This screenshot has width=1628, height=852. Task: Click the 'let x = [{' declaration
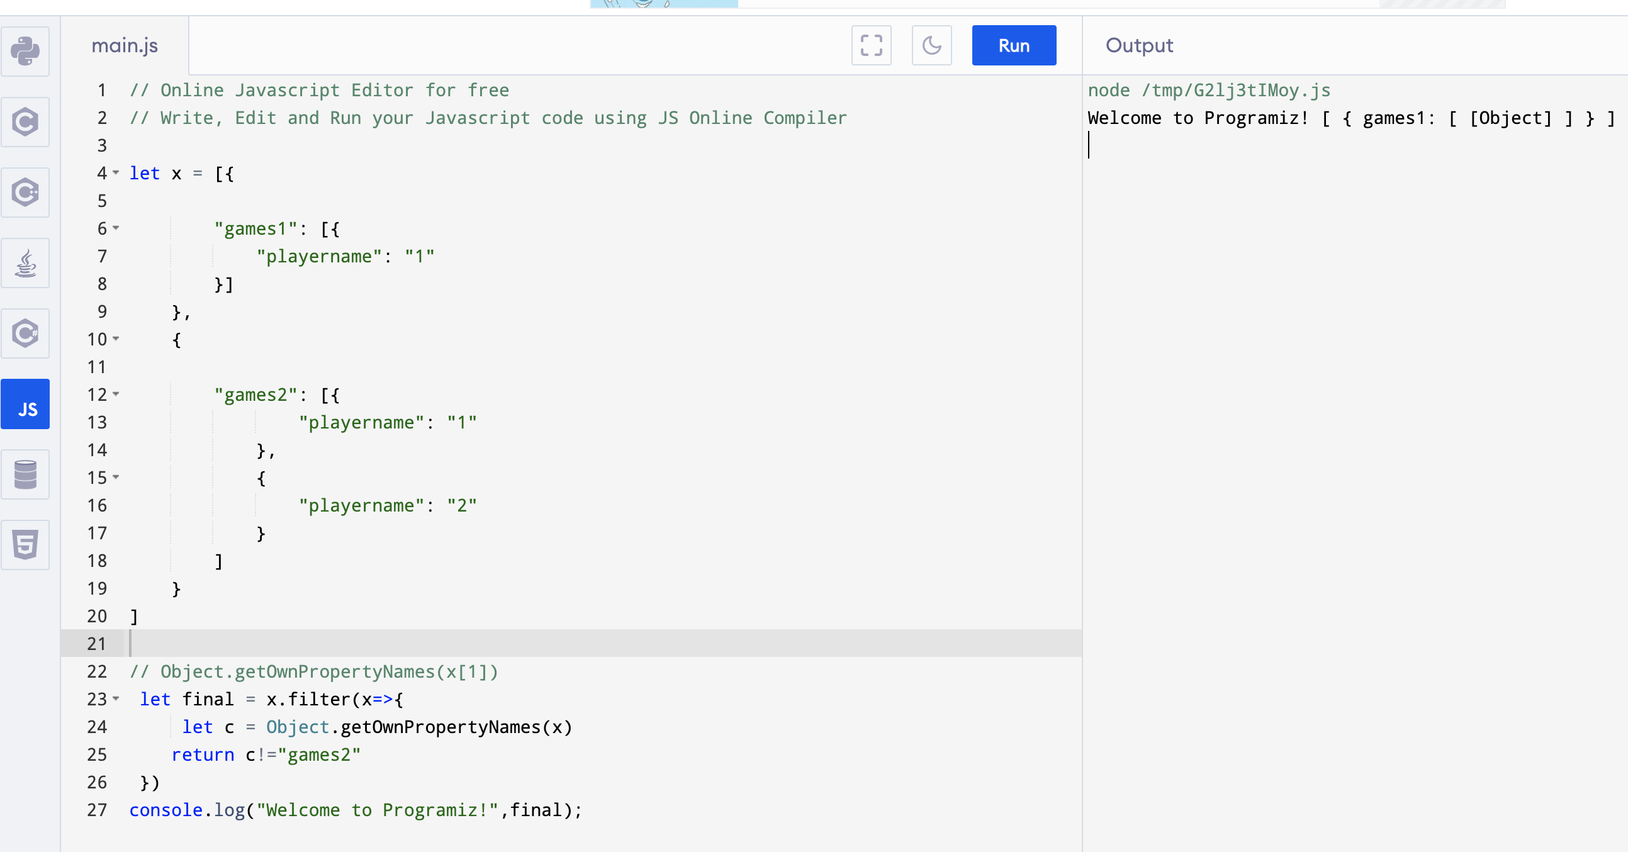pyautogui.click(x=182, y=173)
